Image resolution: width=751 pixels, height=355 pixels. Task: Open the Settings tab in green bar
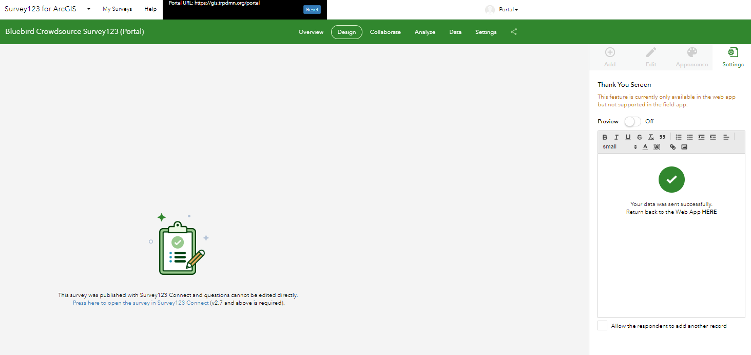click(x=486, y=32)
